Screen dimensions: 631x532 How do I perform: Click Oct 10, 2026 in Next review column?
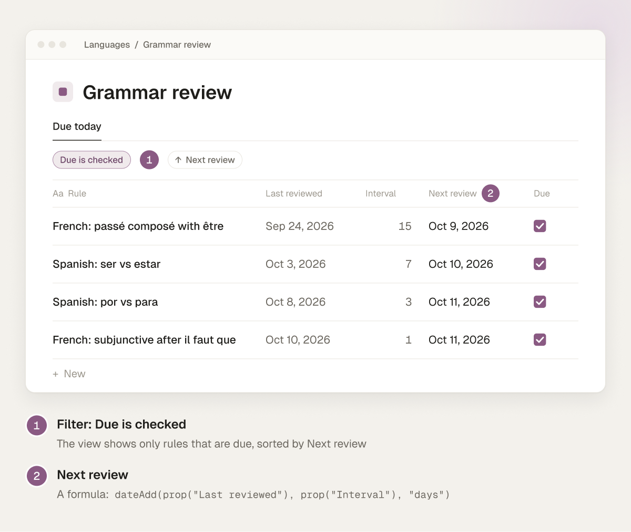pyautogui.click(x=461, y=264)
